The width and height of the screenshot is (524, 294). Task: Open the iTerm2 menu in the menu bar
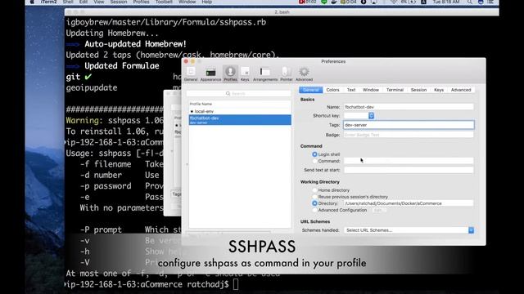tap(49, 2)
